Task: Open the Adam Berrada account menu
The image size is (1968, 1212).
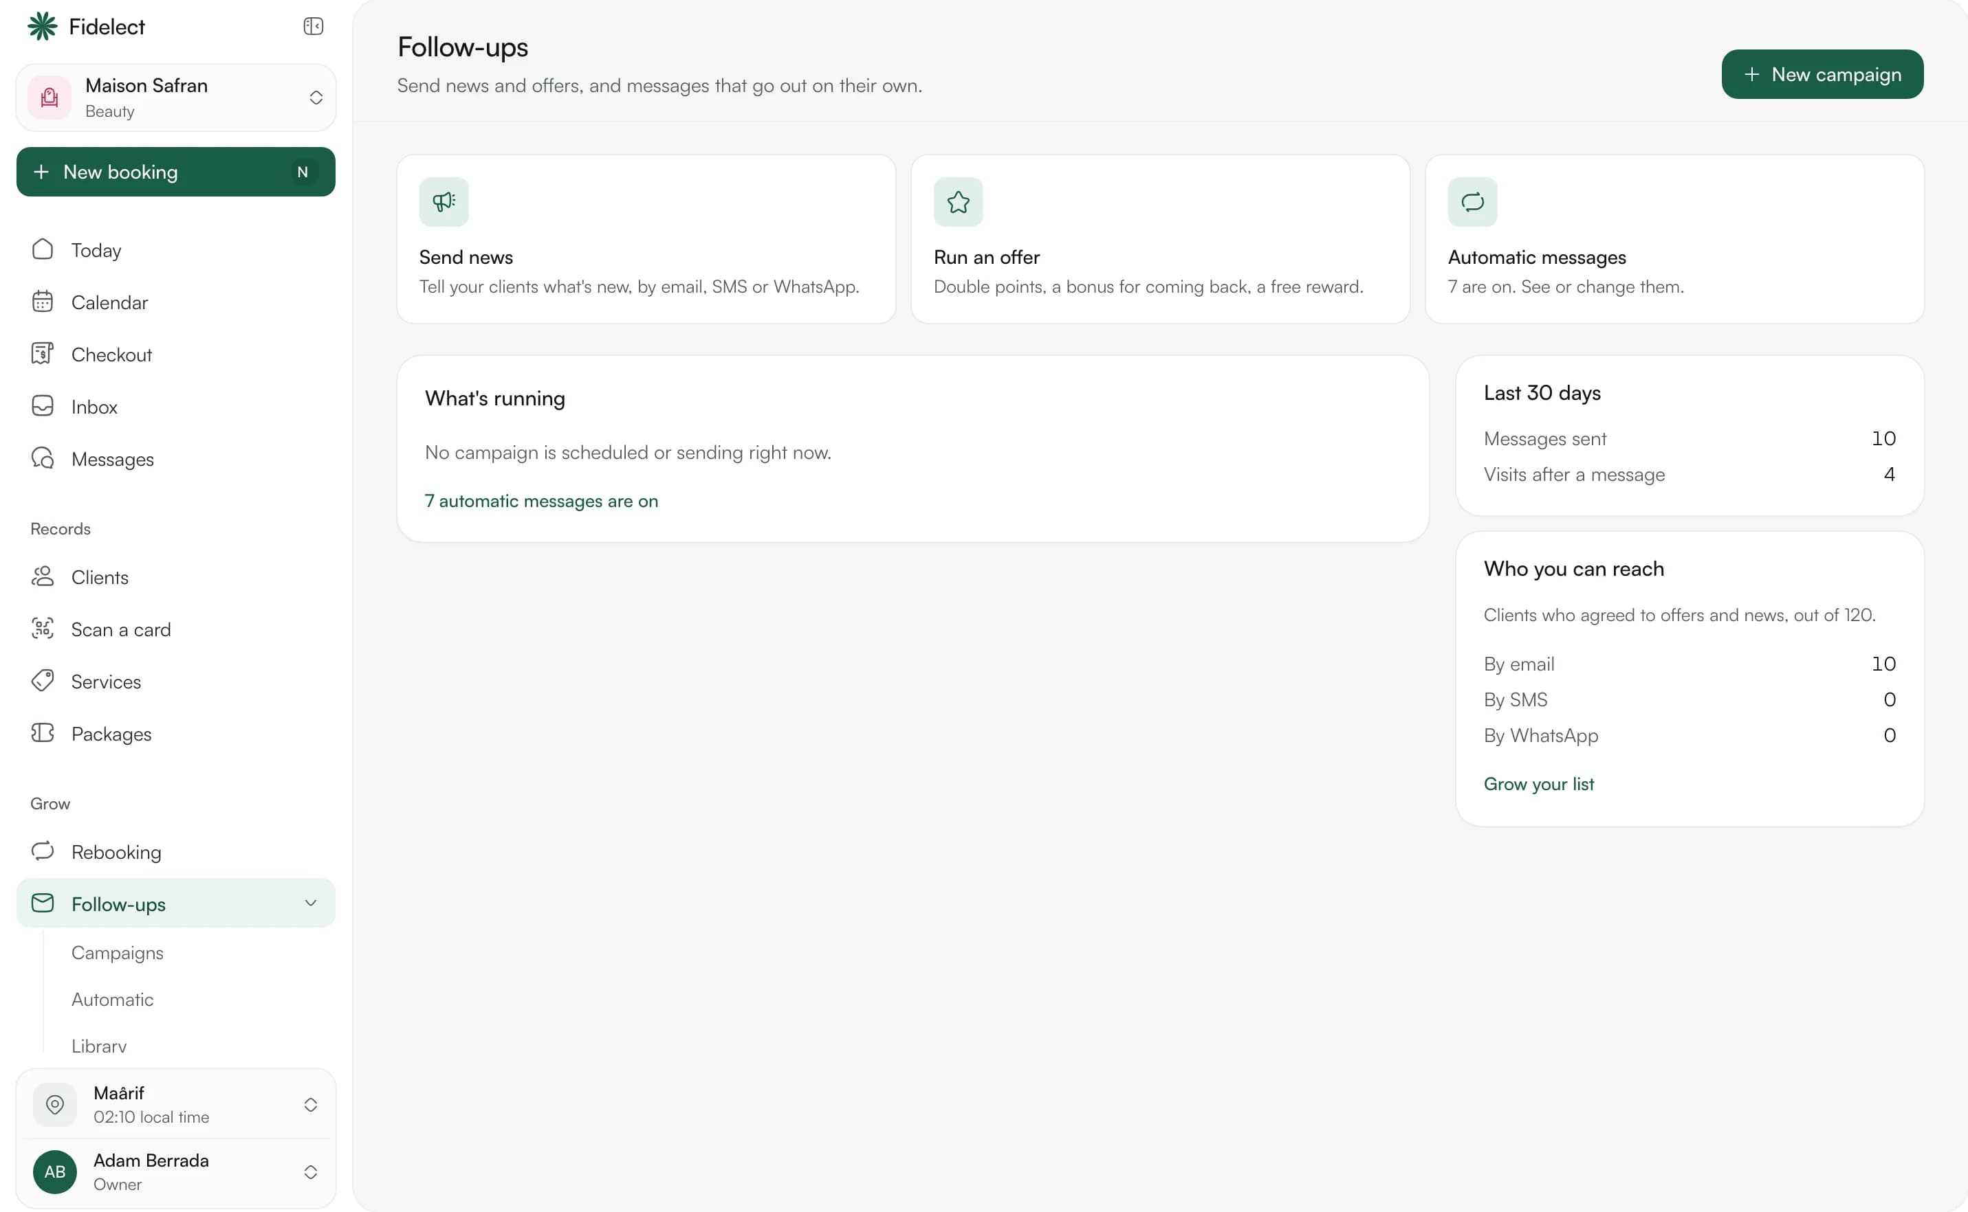Action: point(176,1172)
